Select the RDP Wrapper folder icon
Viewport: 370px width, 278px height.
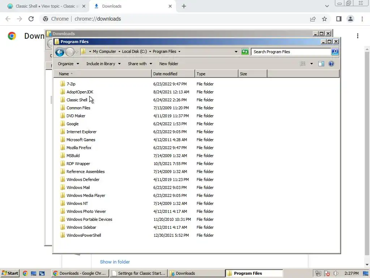63,163
